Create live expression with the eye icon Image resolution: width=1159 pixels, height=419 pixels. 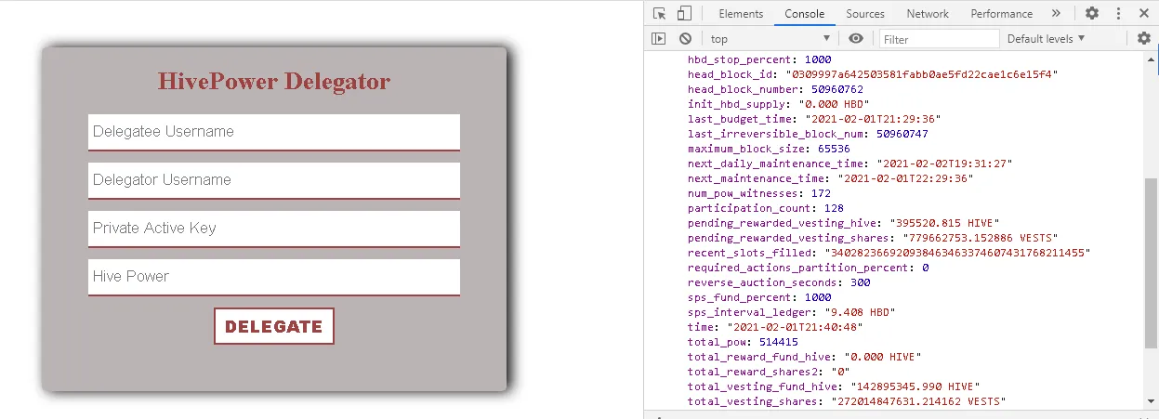click(x=856, y=38)
